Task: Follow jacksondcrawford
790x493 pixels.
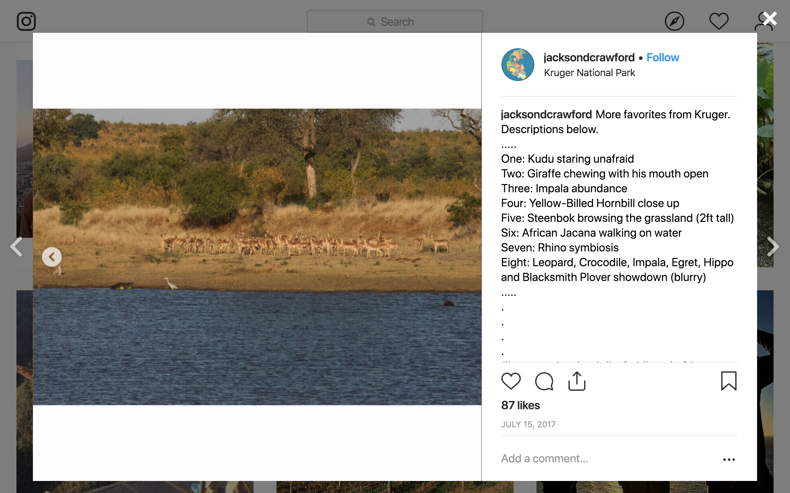Action: [x=662, y=58]
